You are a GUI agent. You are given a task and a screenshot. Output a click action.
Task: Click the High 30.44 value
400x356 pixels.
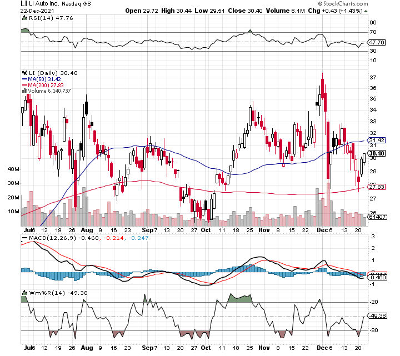176,11
